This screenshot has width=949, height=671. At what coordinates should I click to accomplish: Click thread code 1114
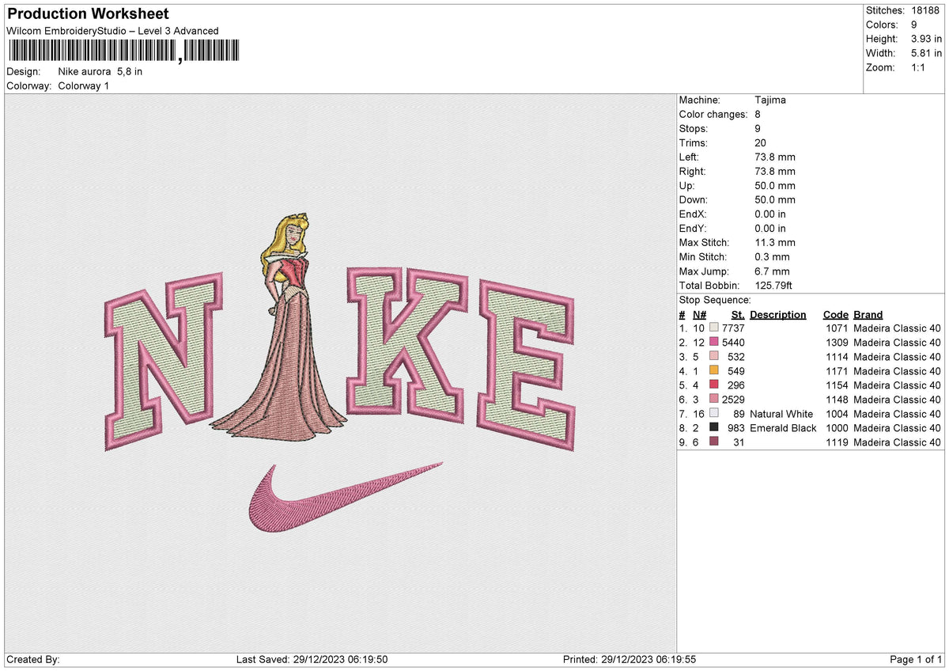[837, 356]
